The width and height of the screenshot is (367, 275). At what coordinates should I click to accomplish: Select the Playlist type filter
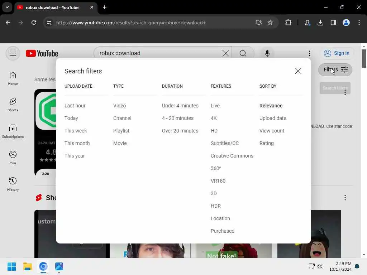tap(121, 131)
